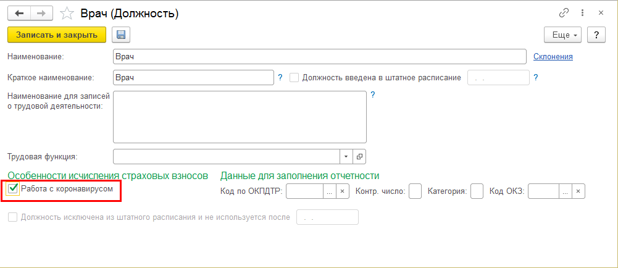
Task: Click the Наименование text field
Action: 319,57
